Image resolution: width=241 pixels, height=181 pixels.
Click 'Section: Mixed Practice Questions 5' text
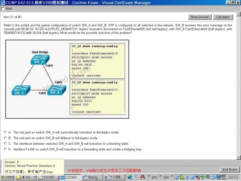30,166
